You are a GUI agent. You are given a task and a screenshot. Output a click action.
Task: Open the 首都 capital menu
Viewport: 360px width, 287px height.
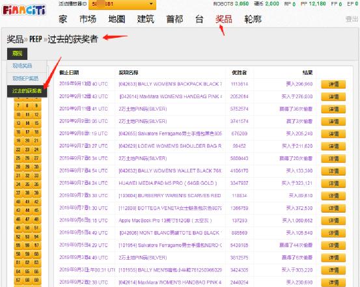[174, 20]
